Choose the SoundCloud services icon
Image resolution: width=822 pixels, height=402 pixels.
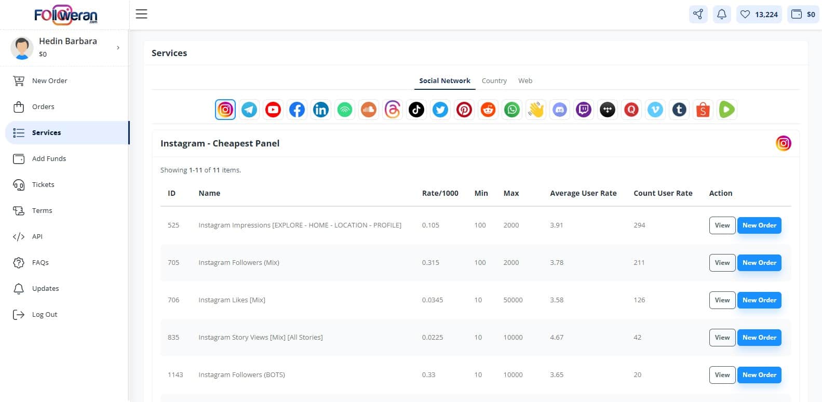[369, 110]
